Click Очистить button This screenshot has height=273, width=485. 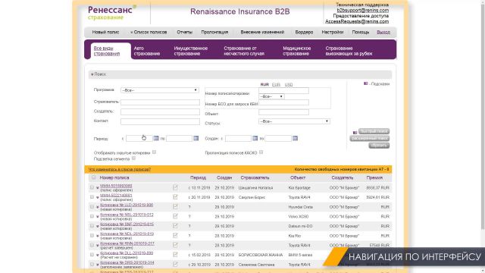pos(379,146)
